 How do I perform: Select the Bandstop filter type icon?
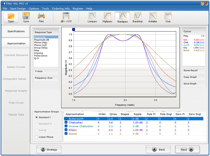point(138,16)
